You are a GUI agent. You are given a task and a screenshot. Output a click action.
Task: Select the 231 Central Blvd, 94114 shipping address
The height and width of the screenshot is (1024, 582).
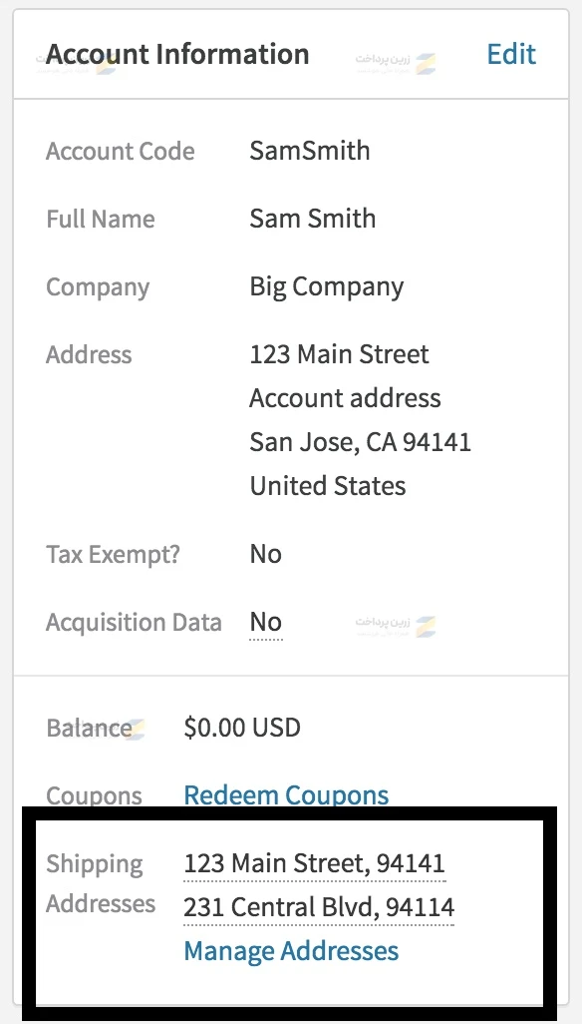coord(319,906)
